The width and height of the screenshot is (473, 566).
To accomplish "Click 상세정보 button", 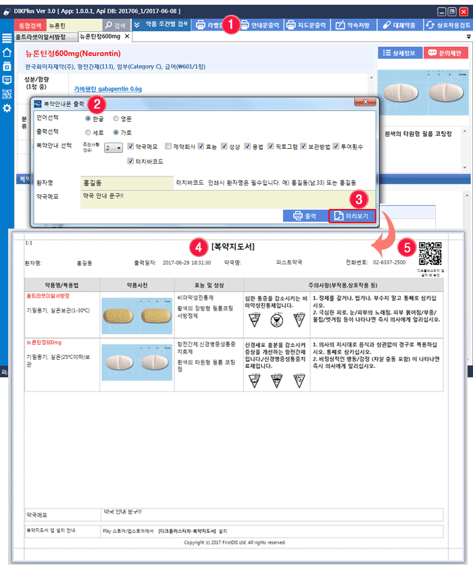I will [399, 53].
